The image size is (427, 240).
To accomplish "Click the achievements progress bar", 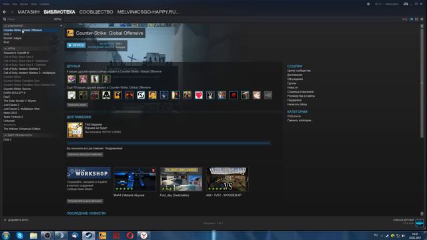I will 169,143.
